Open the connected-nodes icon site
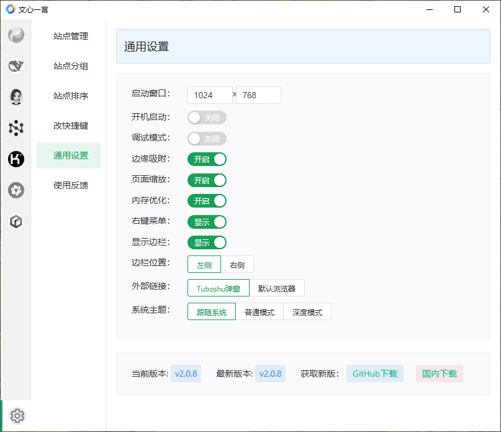 (x=16, y=128)
